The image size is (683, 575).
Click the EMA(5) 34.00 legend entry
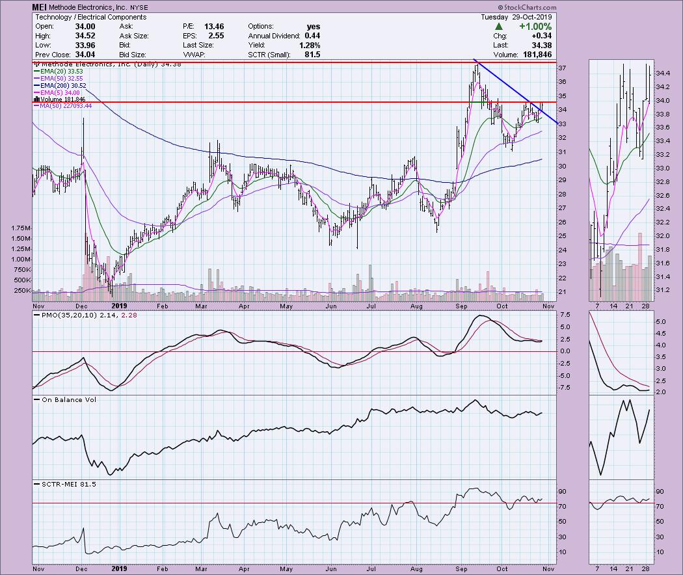(57, 93)
